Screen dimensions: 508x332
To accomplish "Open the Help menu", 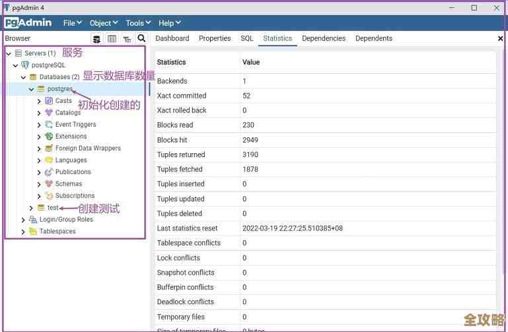I will click(x=169, y=23).
